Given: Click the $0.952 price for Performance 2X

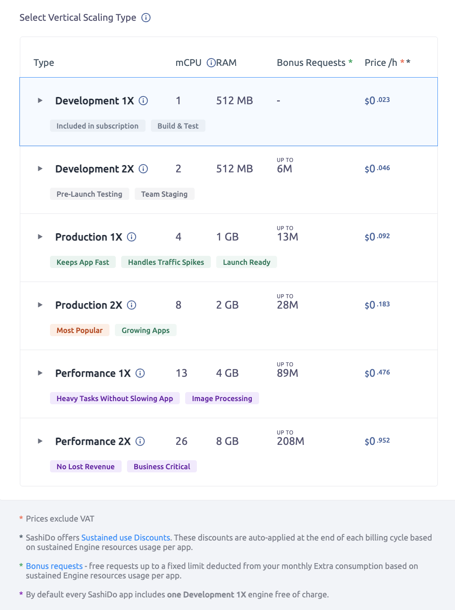Looking at the screenshot, I should point(378,441).
